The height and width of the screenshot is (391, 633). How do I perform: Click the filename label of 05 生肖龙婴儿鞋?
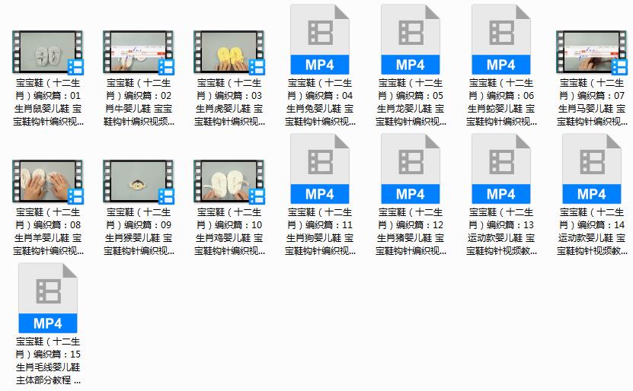[x=410, y=102]
